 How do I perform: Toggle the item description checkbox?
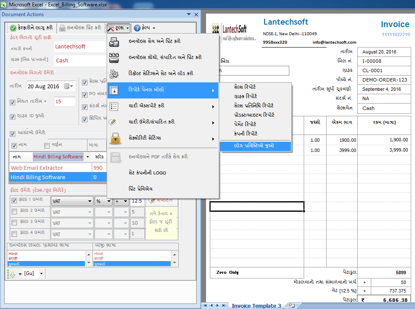47,146
